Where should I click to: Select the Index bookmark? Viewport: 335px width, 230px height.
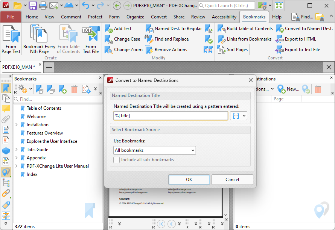[32, 174]
